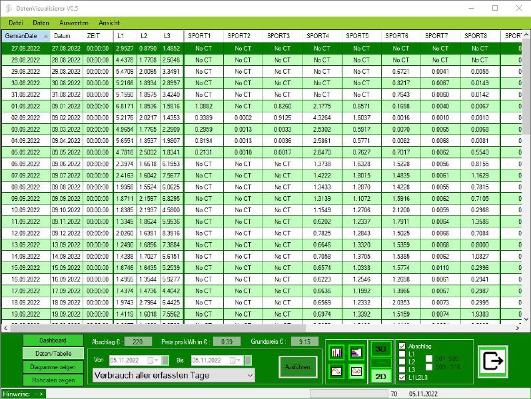Select the horizontal bar chart icon
This screenshot has height=399, width=531.
pos(356,352)
